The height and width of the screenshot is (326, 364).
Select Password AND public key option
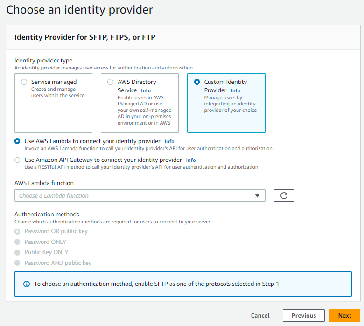18,263
